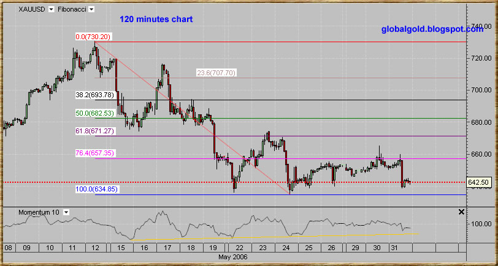
Task: Close the Momentum indicator panel
Action: point(461,212)
